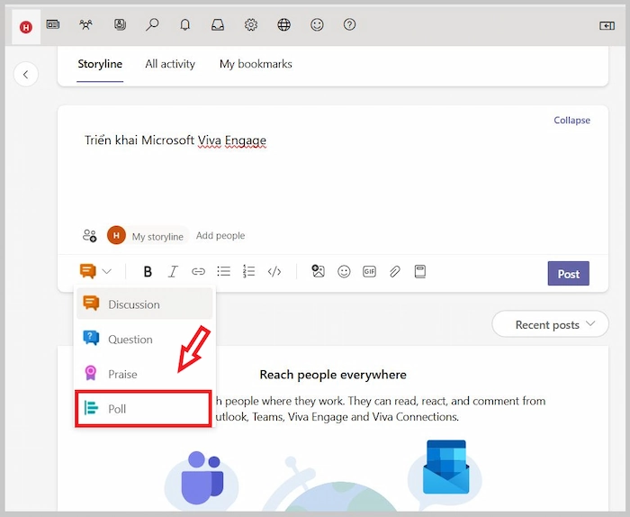
Task: Insert a hyperlink
Action: tap(198, 272)
